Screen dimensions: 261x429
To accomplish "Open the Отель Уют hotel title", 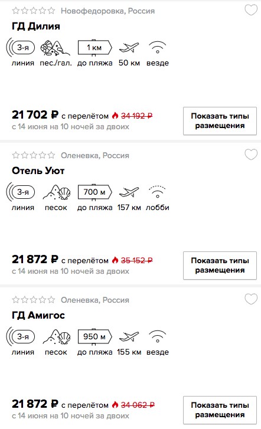I will click(38, 171).
